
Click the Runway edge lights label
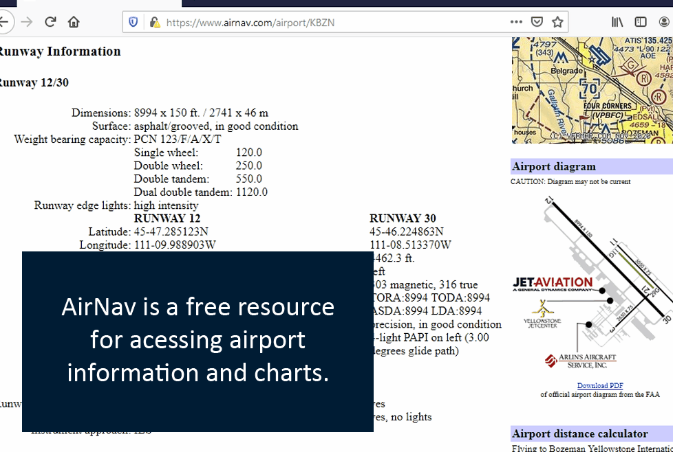point(83,205)
